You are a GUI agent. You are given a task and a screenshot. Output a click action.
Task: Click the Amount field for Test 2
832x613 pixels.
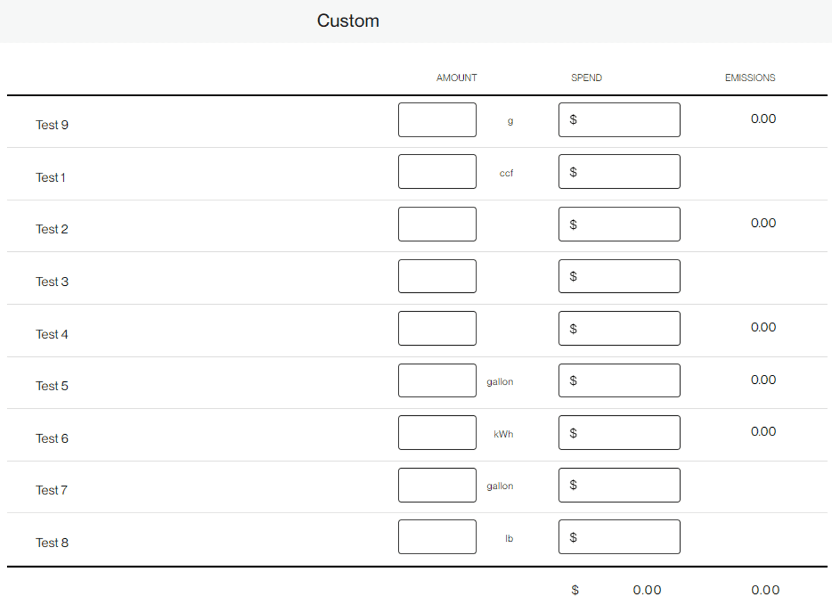click(x=437, y=224)
